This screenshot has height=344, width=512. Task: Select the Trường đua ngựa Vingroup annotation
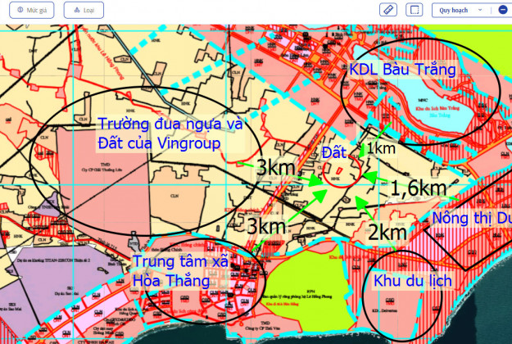click(170, 134)
